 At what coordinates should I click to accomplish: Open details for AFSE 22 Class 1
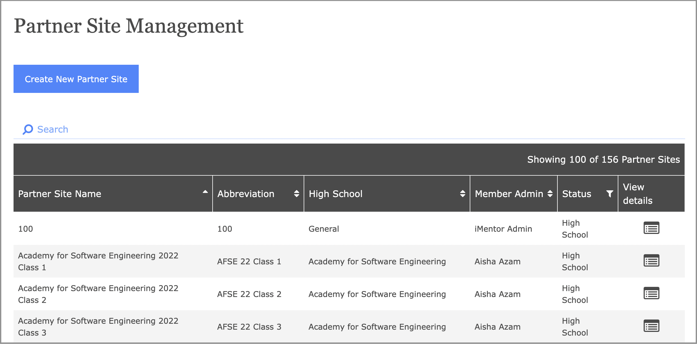click(651, 261)
